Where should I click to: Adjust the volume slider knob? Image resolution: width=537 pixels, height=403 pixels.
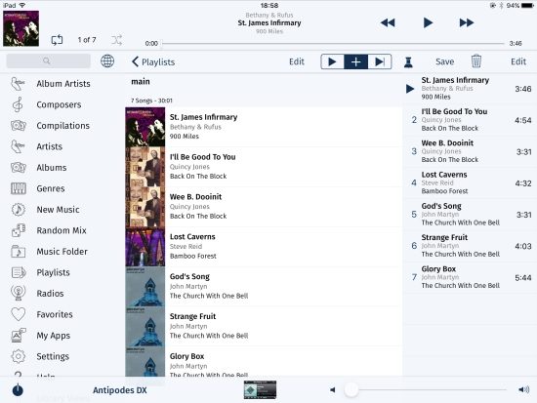pos(351,389)
